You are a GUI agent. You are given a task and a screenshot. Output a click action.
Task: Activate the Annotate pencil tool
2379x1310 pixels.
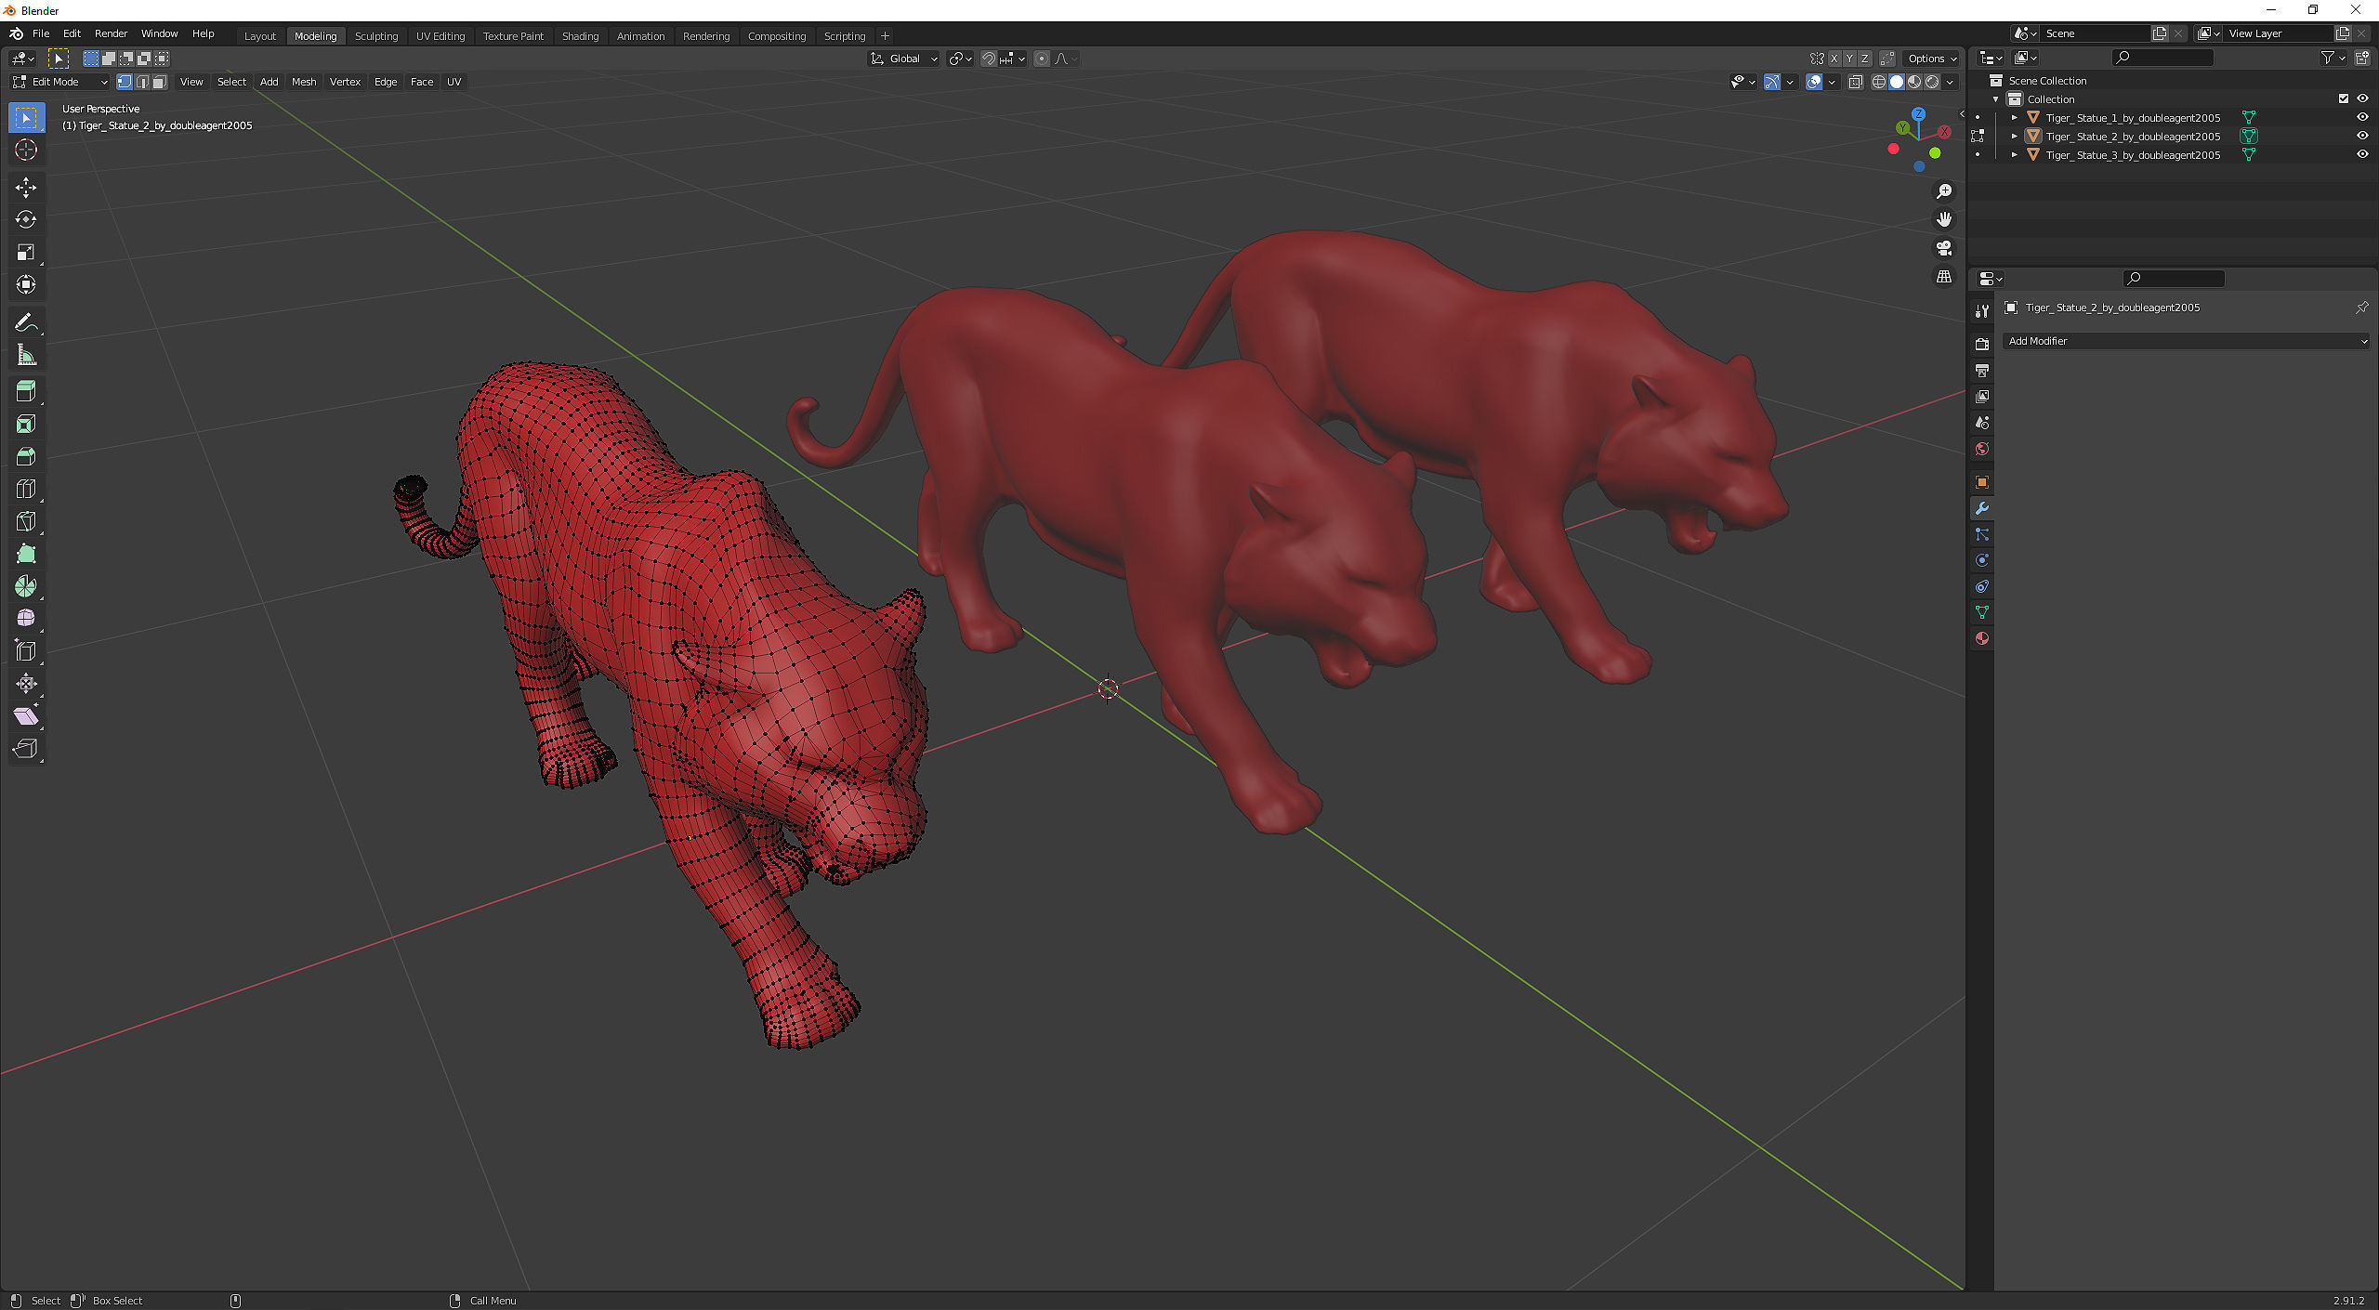(x=26, y=322)
